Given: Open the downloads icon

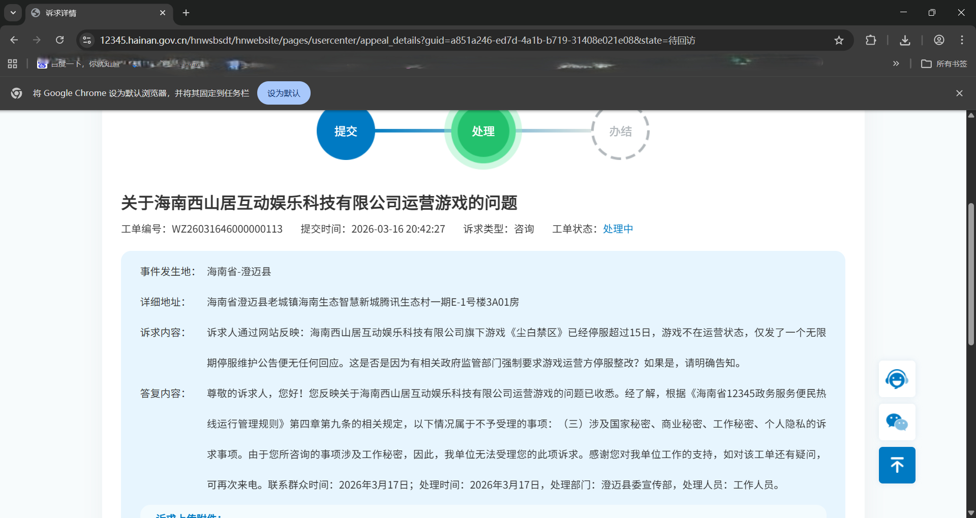Looking at the screenshot, I should tap(905, 40).
